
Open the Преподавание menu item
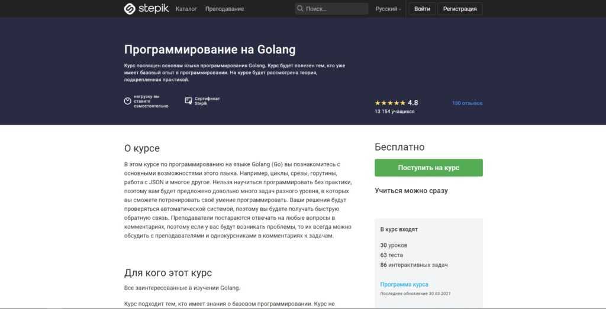tap(224, 9)
